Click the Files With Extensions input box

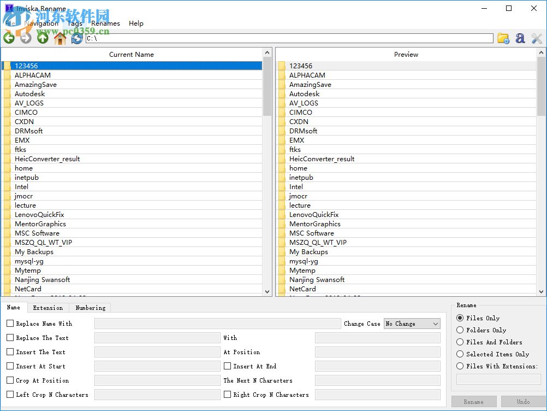tap(498, 379)
